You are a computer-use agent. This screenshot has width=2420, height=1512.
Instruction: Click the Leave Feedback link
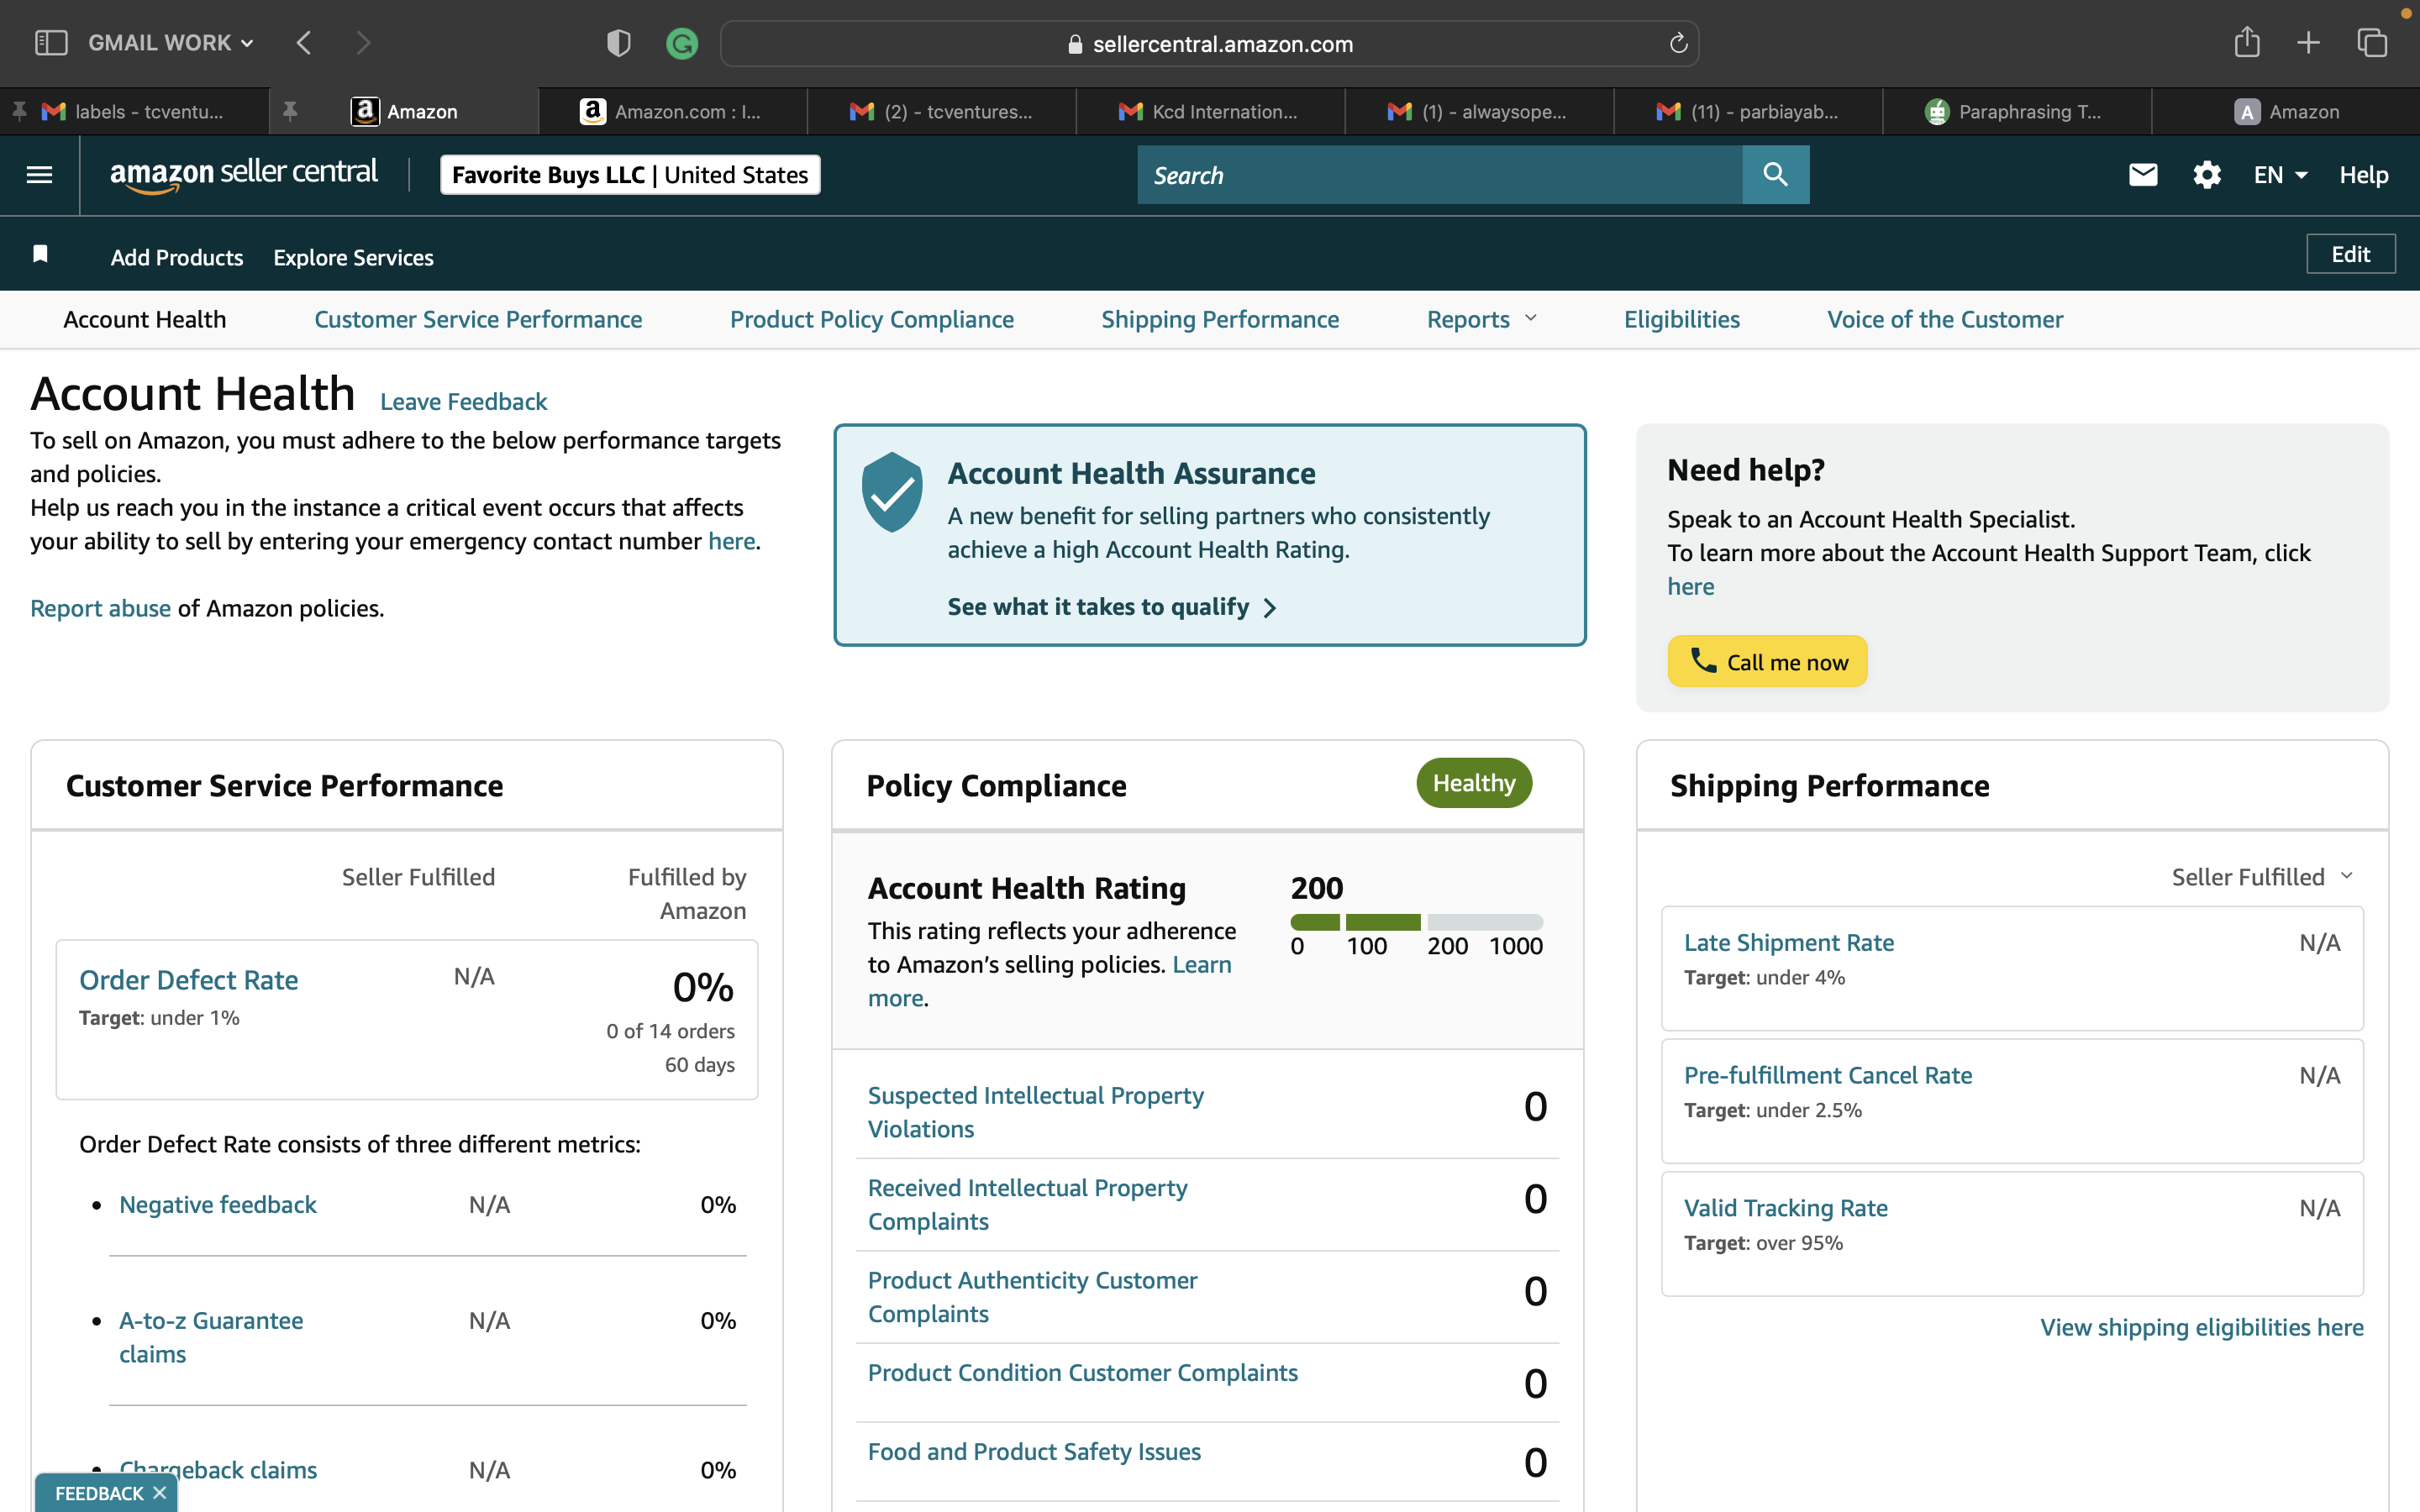tap(464, 401)
